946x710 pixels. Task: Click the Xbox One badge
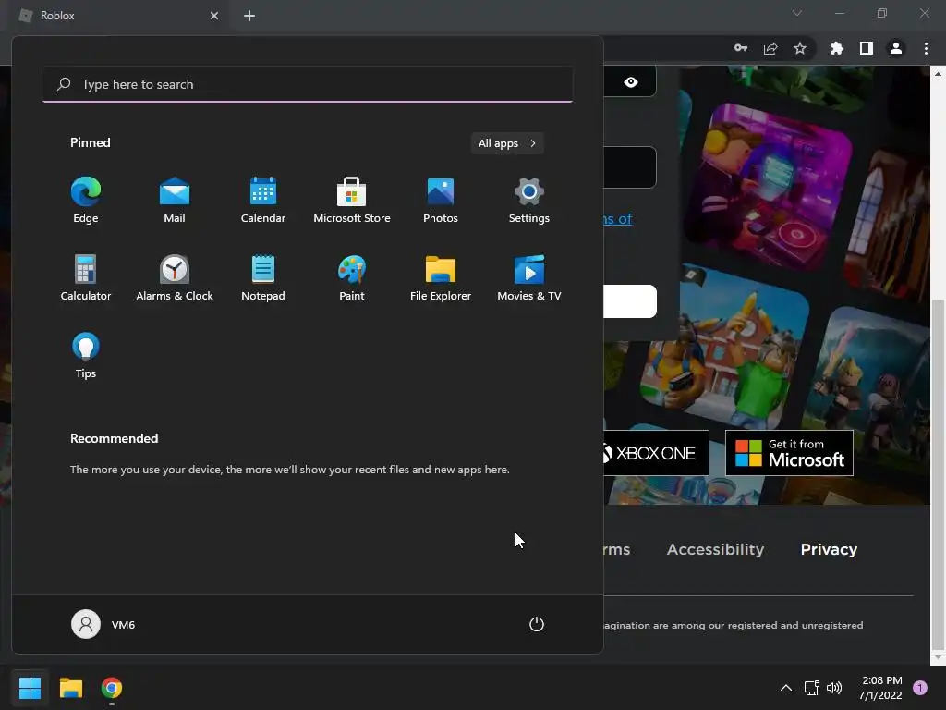657,453
